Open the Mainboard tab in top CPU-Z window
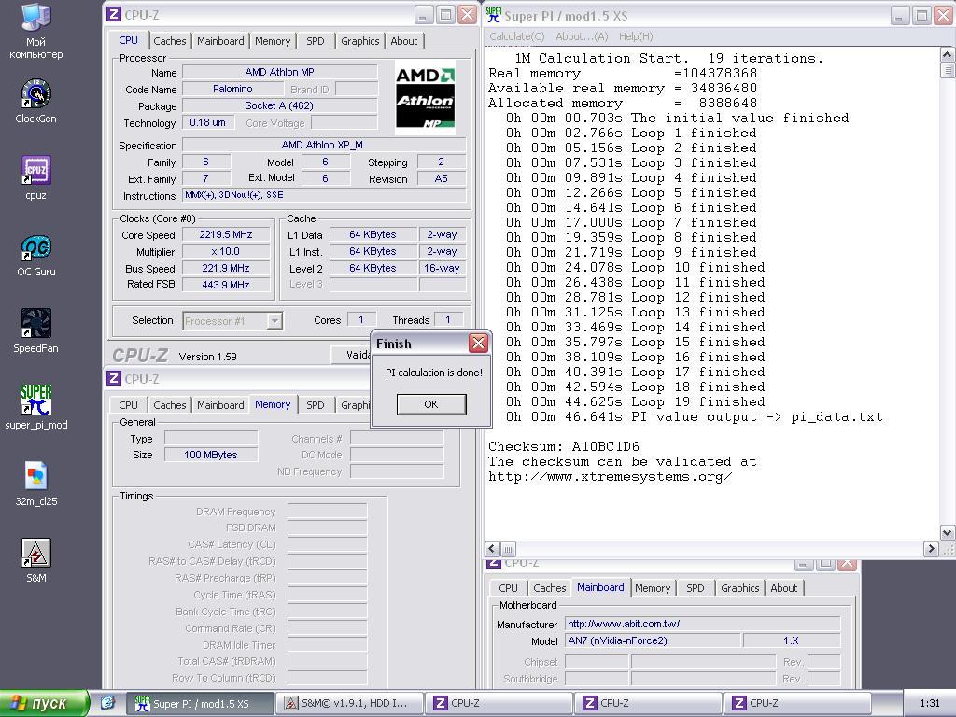 click(220, 41)
